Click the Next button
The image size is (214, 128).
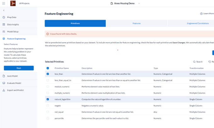[x=19, y=68]
